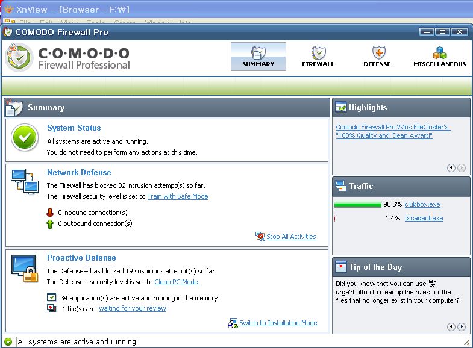The width and height of the screenshot is (473, 348).
Task: Click the blocked 32 intrusion attempts text
Action: pyautogui.click(x=126, y=185)
